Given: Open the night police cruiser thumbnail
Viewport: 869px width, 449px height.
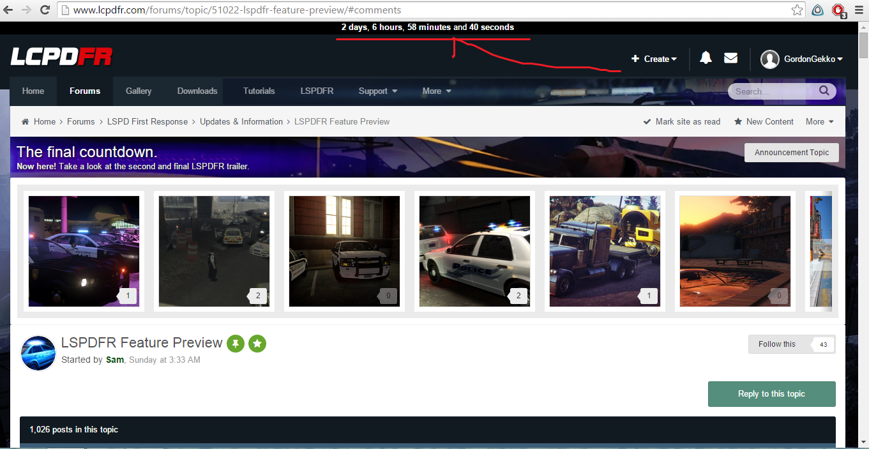Looking at the screenshot, I should click(84, 251).
